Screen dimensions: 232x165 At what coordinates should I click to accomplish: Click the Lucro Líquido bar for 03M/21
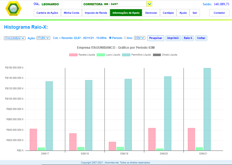(199, 149)
